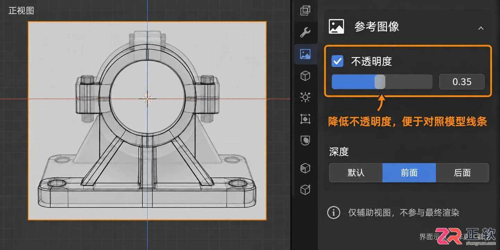Viewport: 500px width, 250px height.
Task: Click the 仅辅助视图，不参与最终渲染 note
Action: pyautogui.click(x=404, y=212)
